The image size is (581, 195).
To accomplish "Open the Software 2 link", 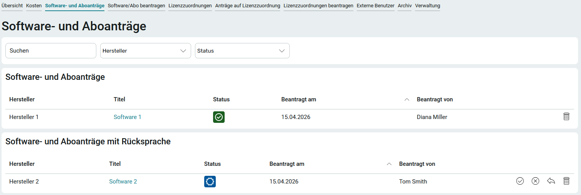I will point(123,182).
